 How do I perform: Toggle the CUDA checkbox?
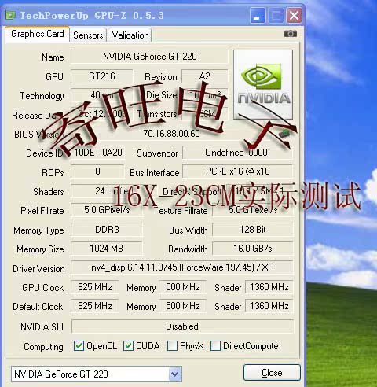point(128,345)
